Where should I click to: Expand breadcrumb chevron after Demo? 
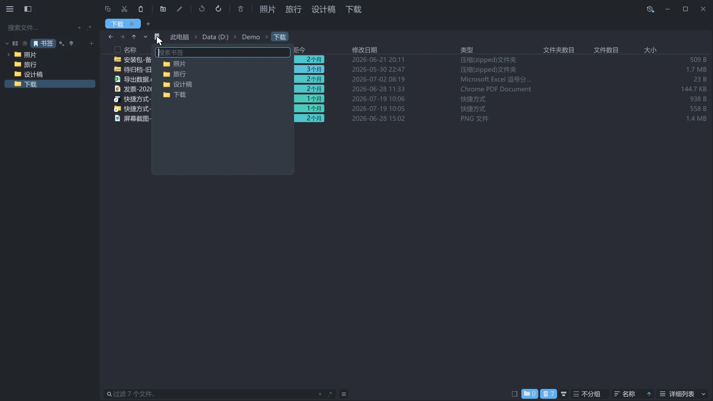[266, 37]
